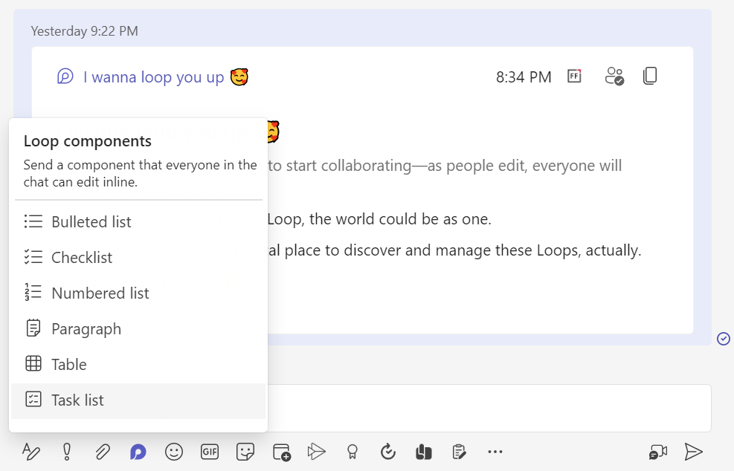Insert a Paragraph Loop component
The height and width of the screenshot is (471, 734).
pos(138,329)
